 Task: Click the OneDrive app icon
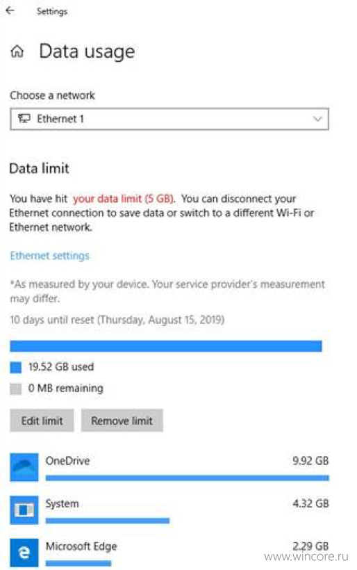click(24, 467)
